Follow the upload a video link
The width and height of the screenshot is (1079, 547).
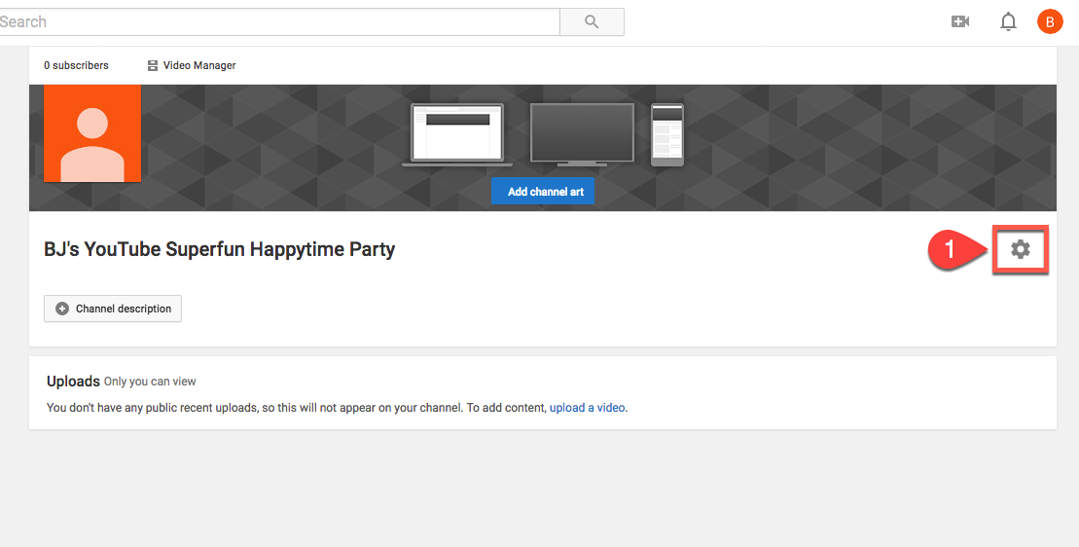tap(587, 407)
